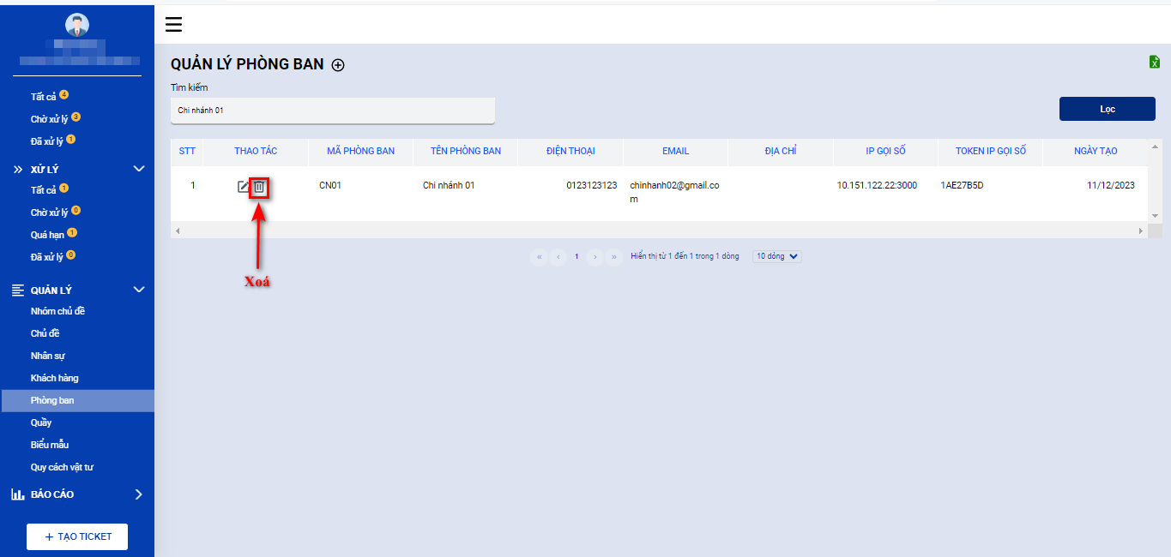The height and width of the screenshot is (557, 1171).
Task: Click the table's horizontal scrollbar
Action: pyautogui.click(x=659, y=231)
